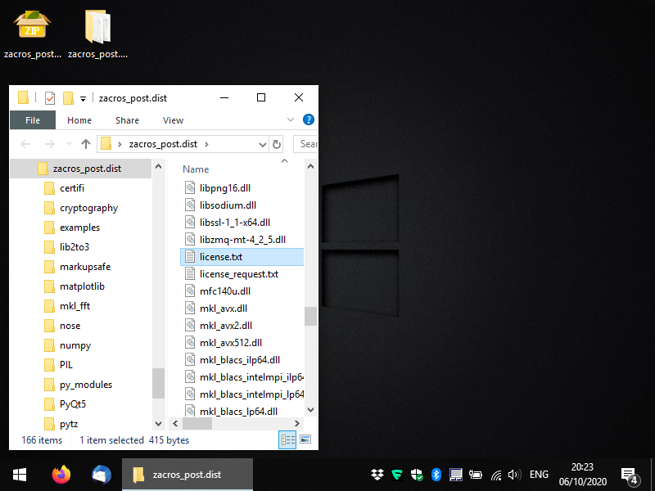The image size is (655, 491).
Task: Open Firefox from the taskbar
Action: 61,475
